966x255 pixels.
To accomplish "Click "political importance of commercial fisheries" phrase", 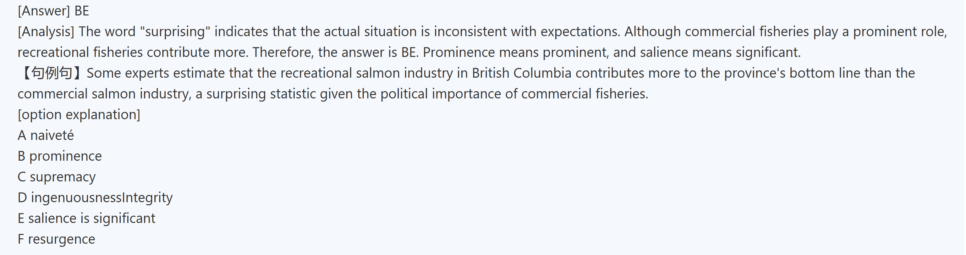I will (x=514, y=94).
